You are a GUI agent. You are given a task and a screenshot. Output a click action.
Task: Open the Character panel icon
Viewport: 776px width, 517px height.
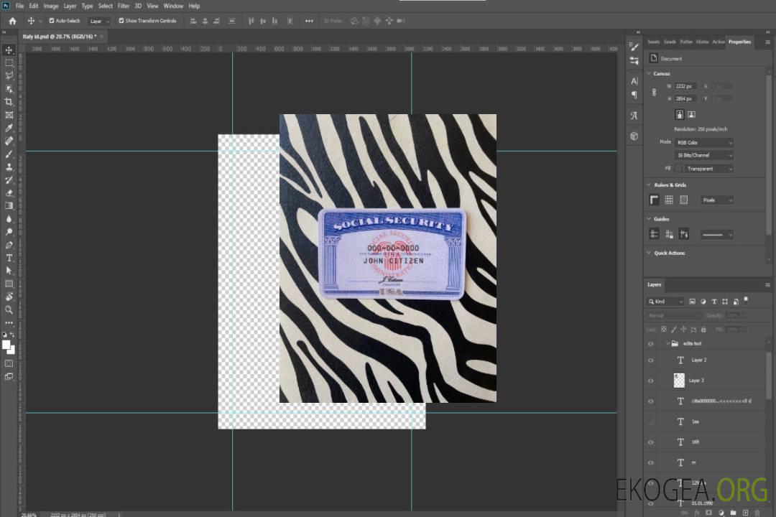634,80
